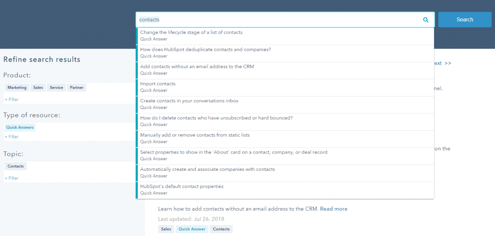The width and height of the screenshot is (495, 236).
Task: Select 'Automatically create and associate companies with contacts'
Action: [285, 173]
